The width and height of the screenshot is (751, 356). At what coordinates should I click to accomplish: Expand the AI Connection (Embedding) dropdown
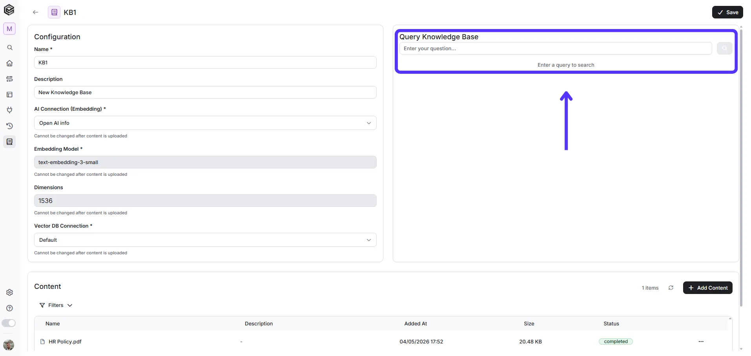coord(205,123)
